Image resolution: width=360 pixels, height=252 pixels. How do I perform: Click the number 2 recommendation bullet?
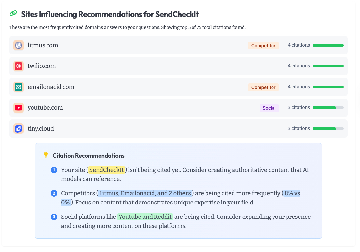(54, 193)
